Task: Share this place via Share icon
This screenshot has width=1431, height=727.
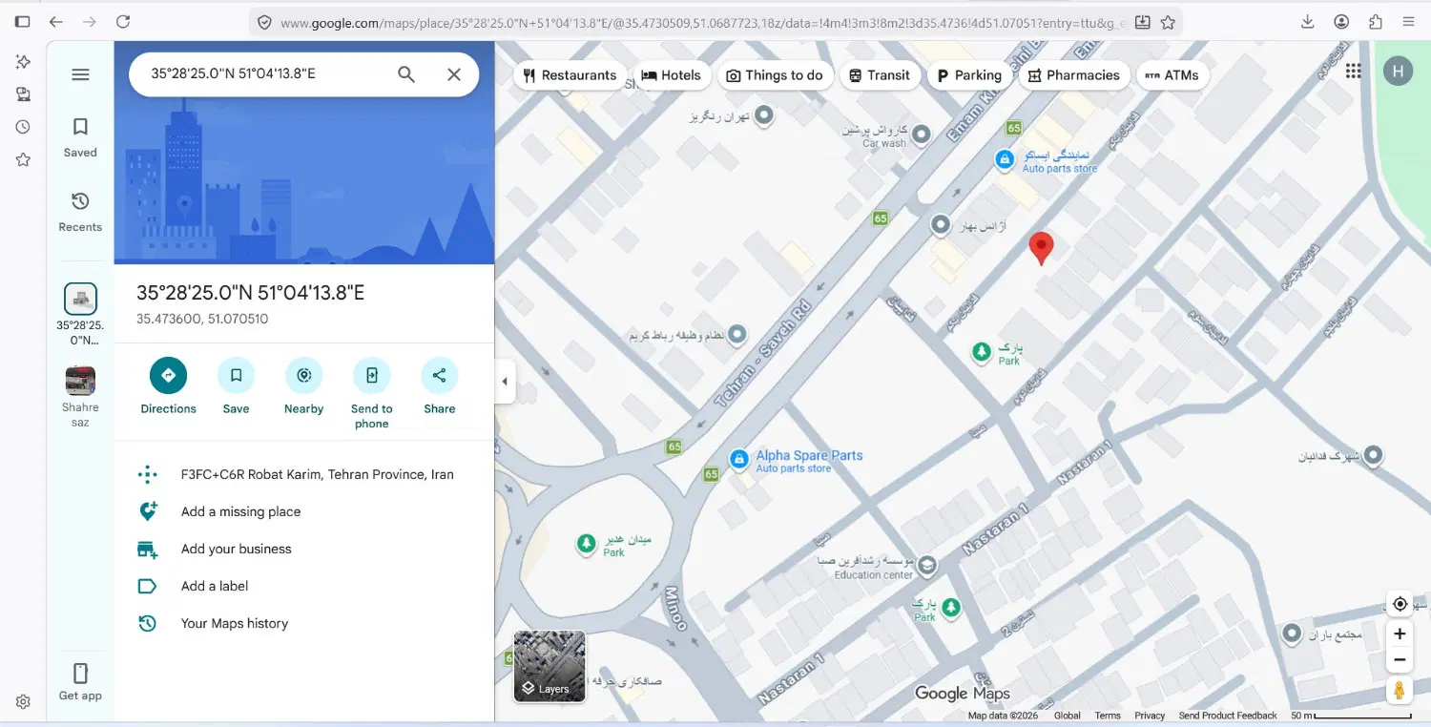Action: coord(439,376)
